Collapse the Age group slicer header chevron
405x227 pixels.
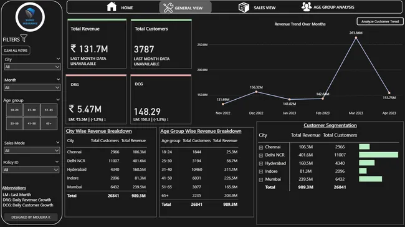[x=58, y=100]
